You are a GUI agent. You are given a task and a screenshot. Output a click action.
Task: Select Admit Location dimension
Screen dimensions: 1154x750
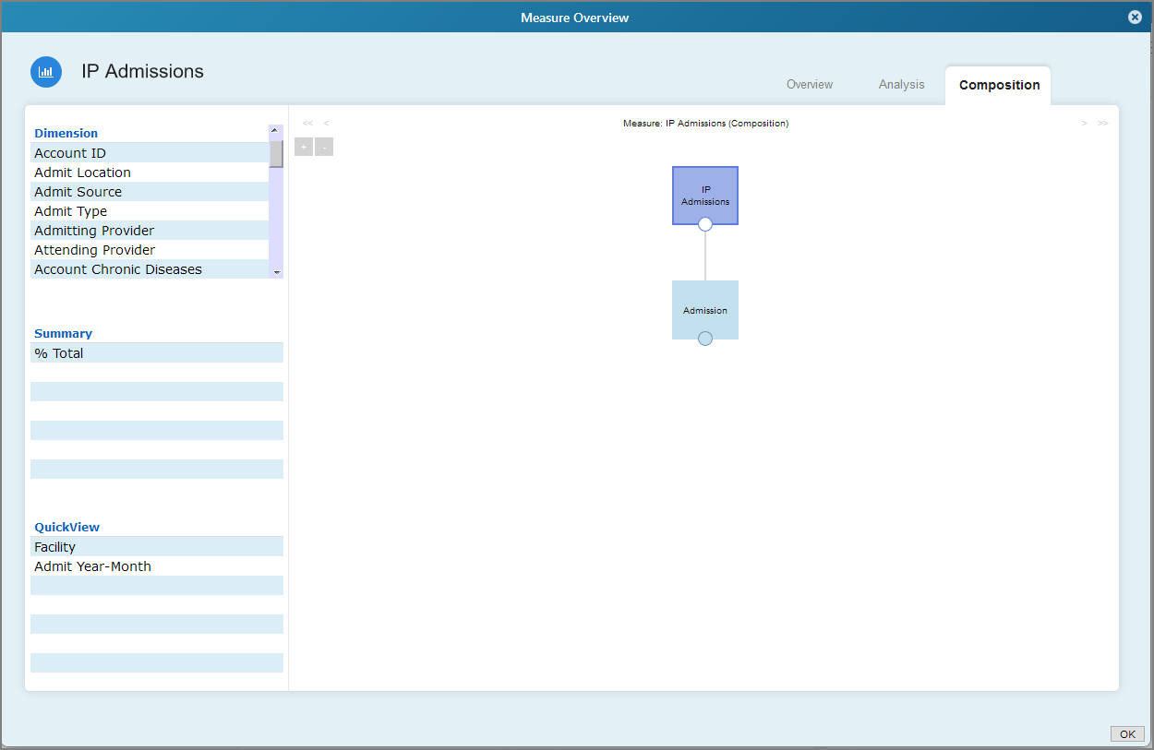point(83,173)
